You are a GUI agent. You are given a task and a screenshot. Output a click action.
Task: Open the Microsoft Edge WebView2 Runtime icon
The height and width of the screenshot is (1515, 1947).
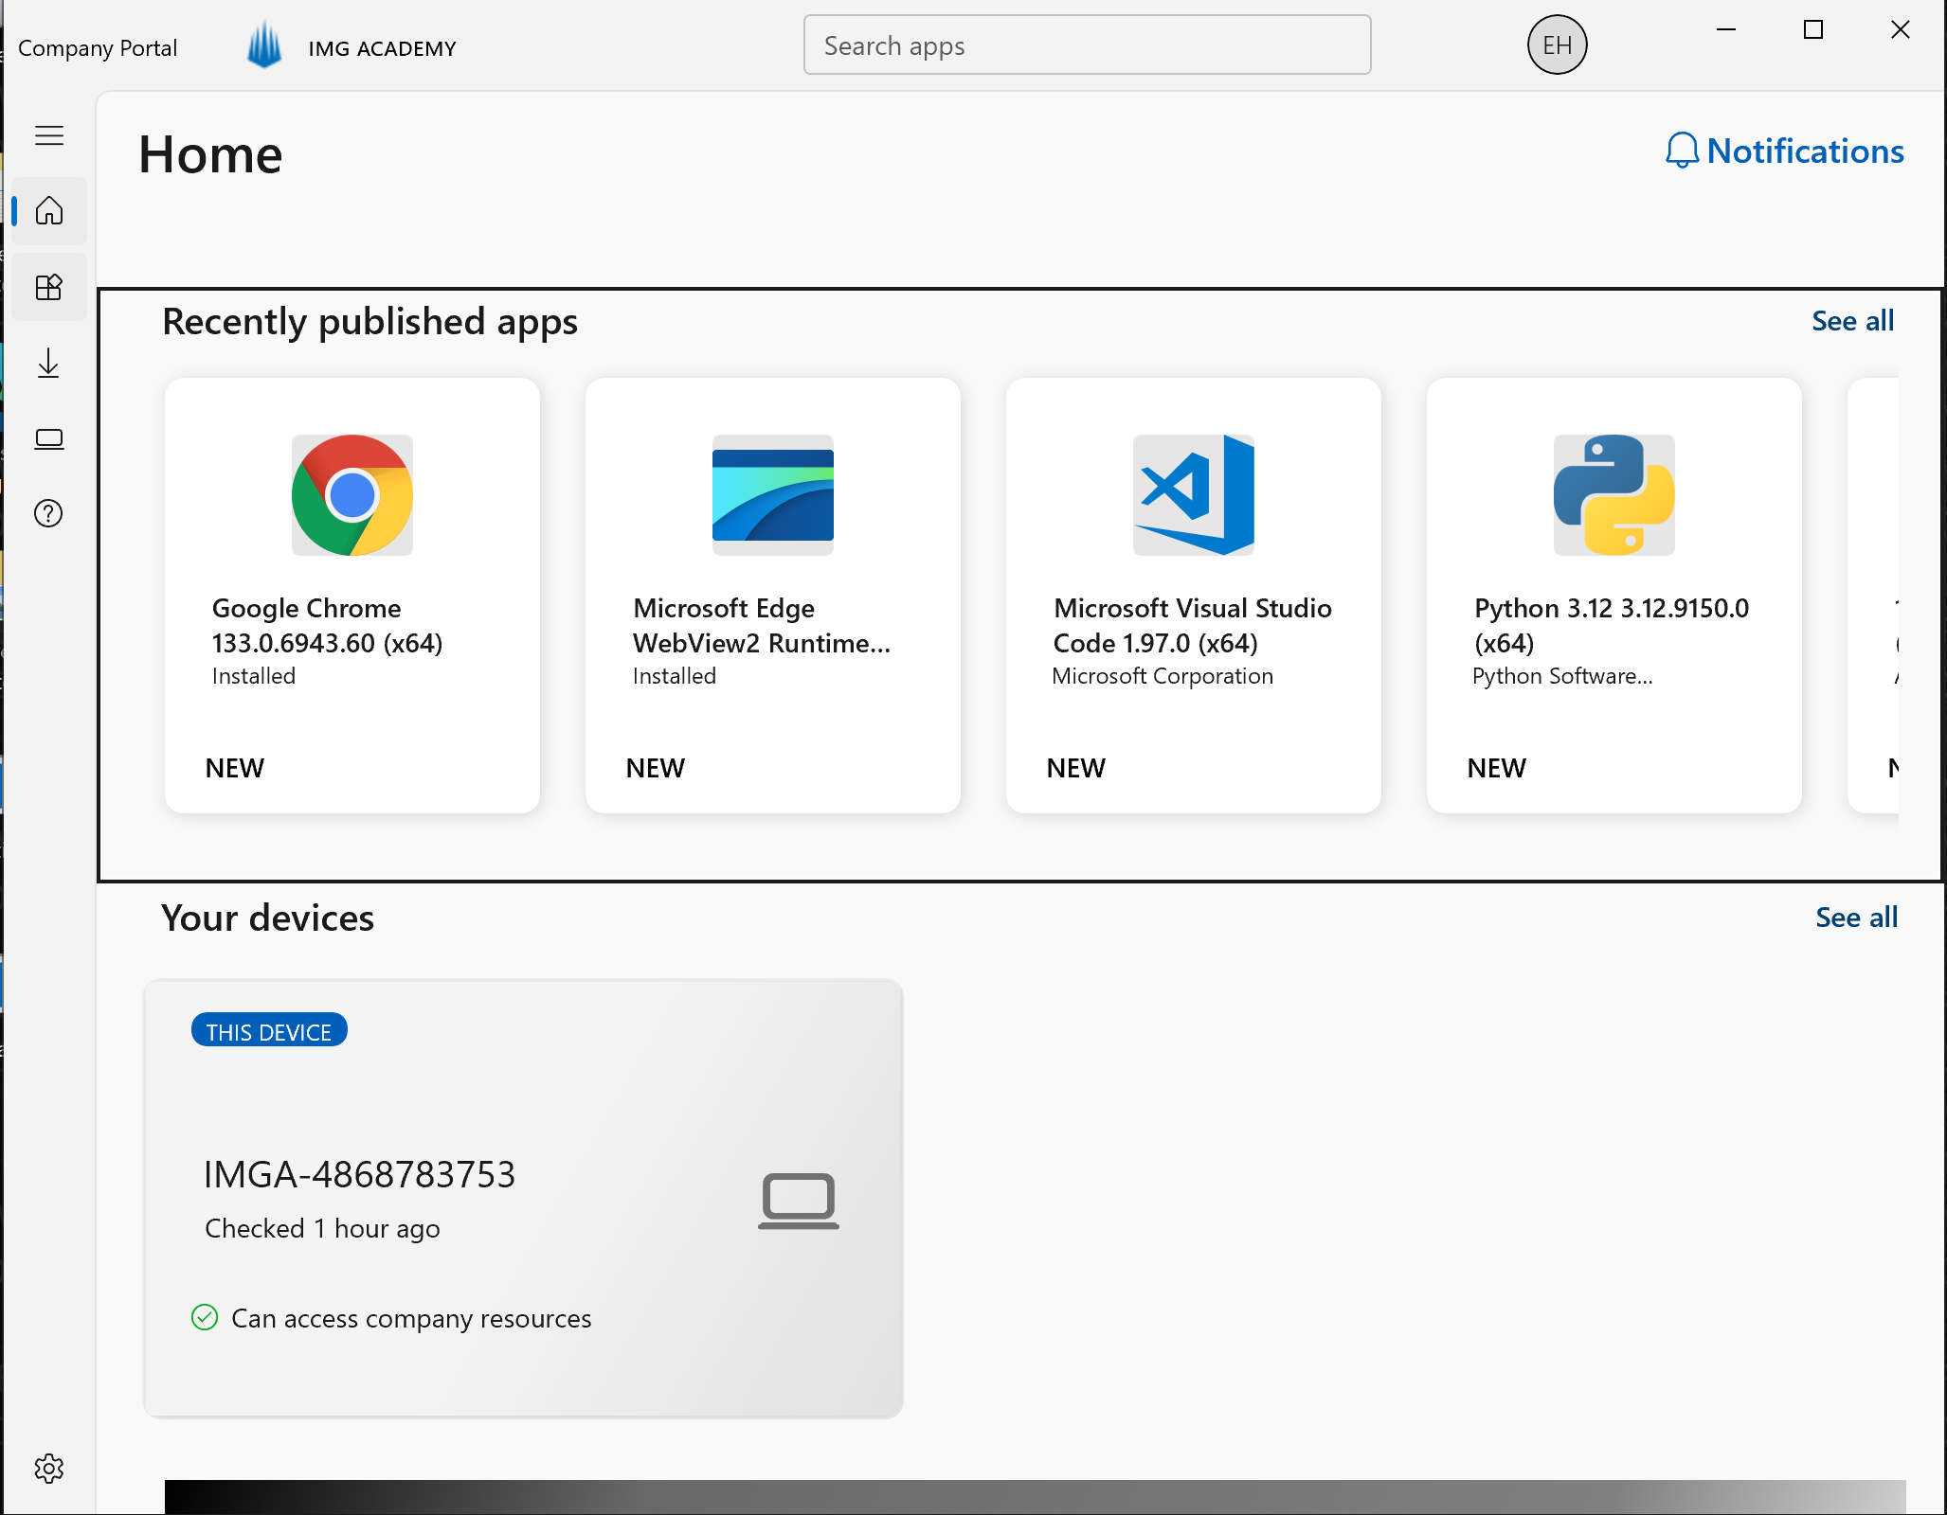coord(773,495)
